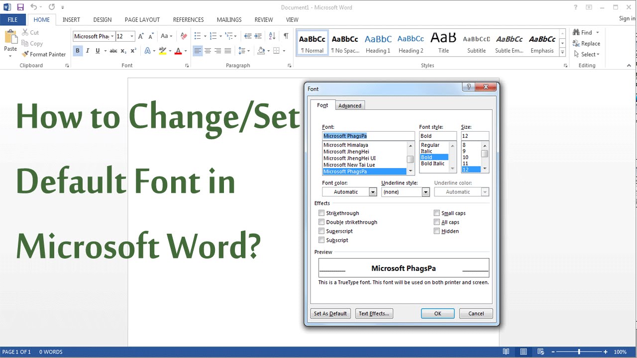Open the ribbon font size dropdown
Image resolution: width=637 pixels, height=358 pixels.
click(x=132, y=36)
